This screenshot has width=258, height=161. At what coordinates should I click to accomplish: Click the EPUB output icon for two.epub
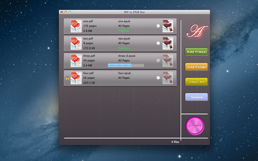168,43
